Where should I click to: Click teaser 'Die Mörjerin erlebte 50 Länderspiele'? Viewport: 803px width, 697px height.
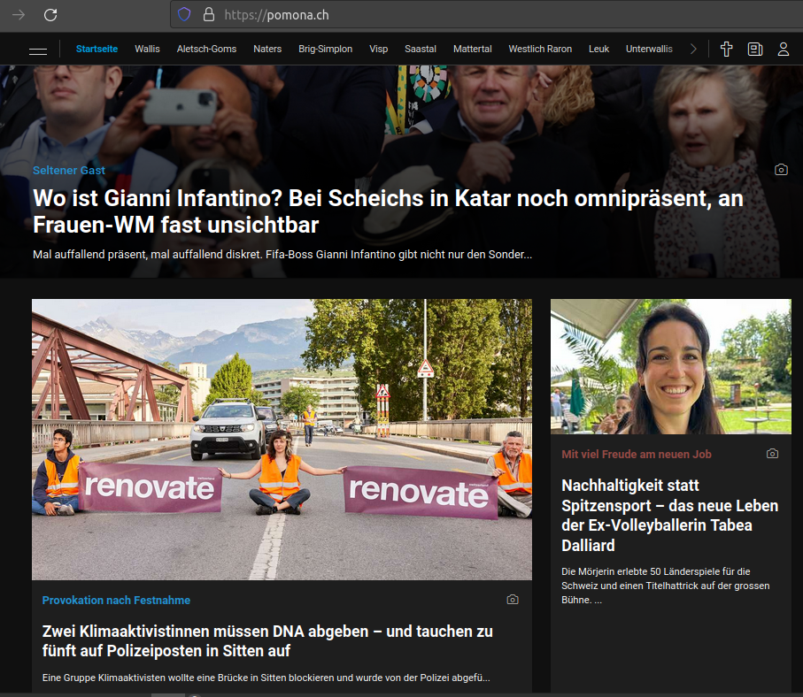click(665, 586)
